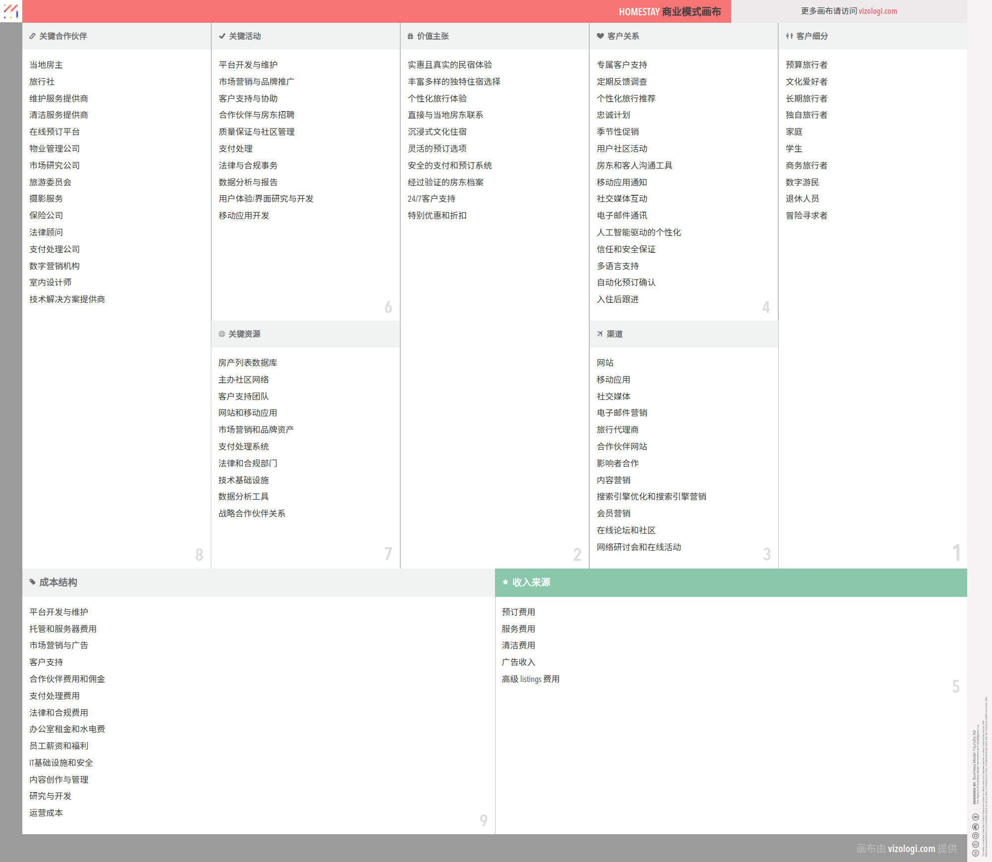This screenshot has height=862, width=992.
Task: Click the Creative Commons license icons
Action: tap(975, 835)
